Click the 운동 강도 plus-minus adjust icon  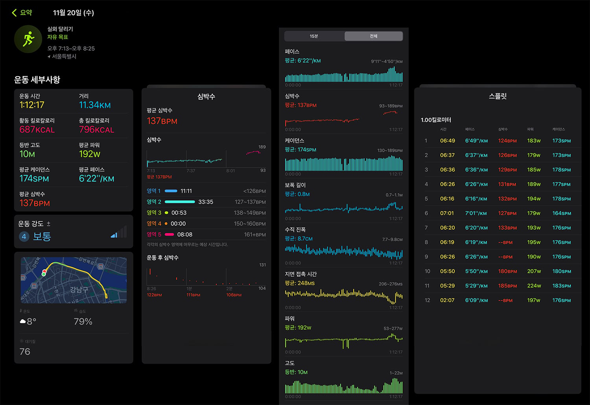(48, 224)
